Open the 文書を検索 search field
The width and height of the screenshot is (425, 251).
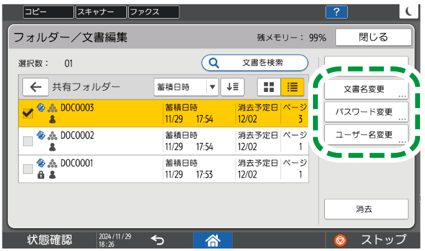(255, 63)
